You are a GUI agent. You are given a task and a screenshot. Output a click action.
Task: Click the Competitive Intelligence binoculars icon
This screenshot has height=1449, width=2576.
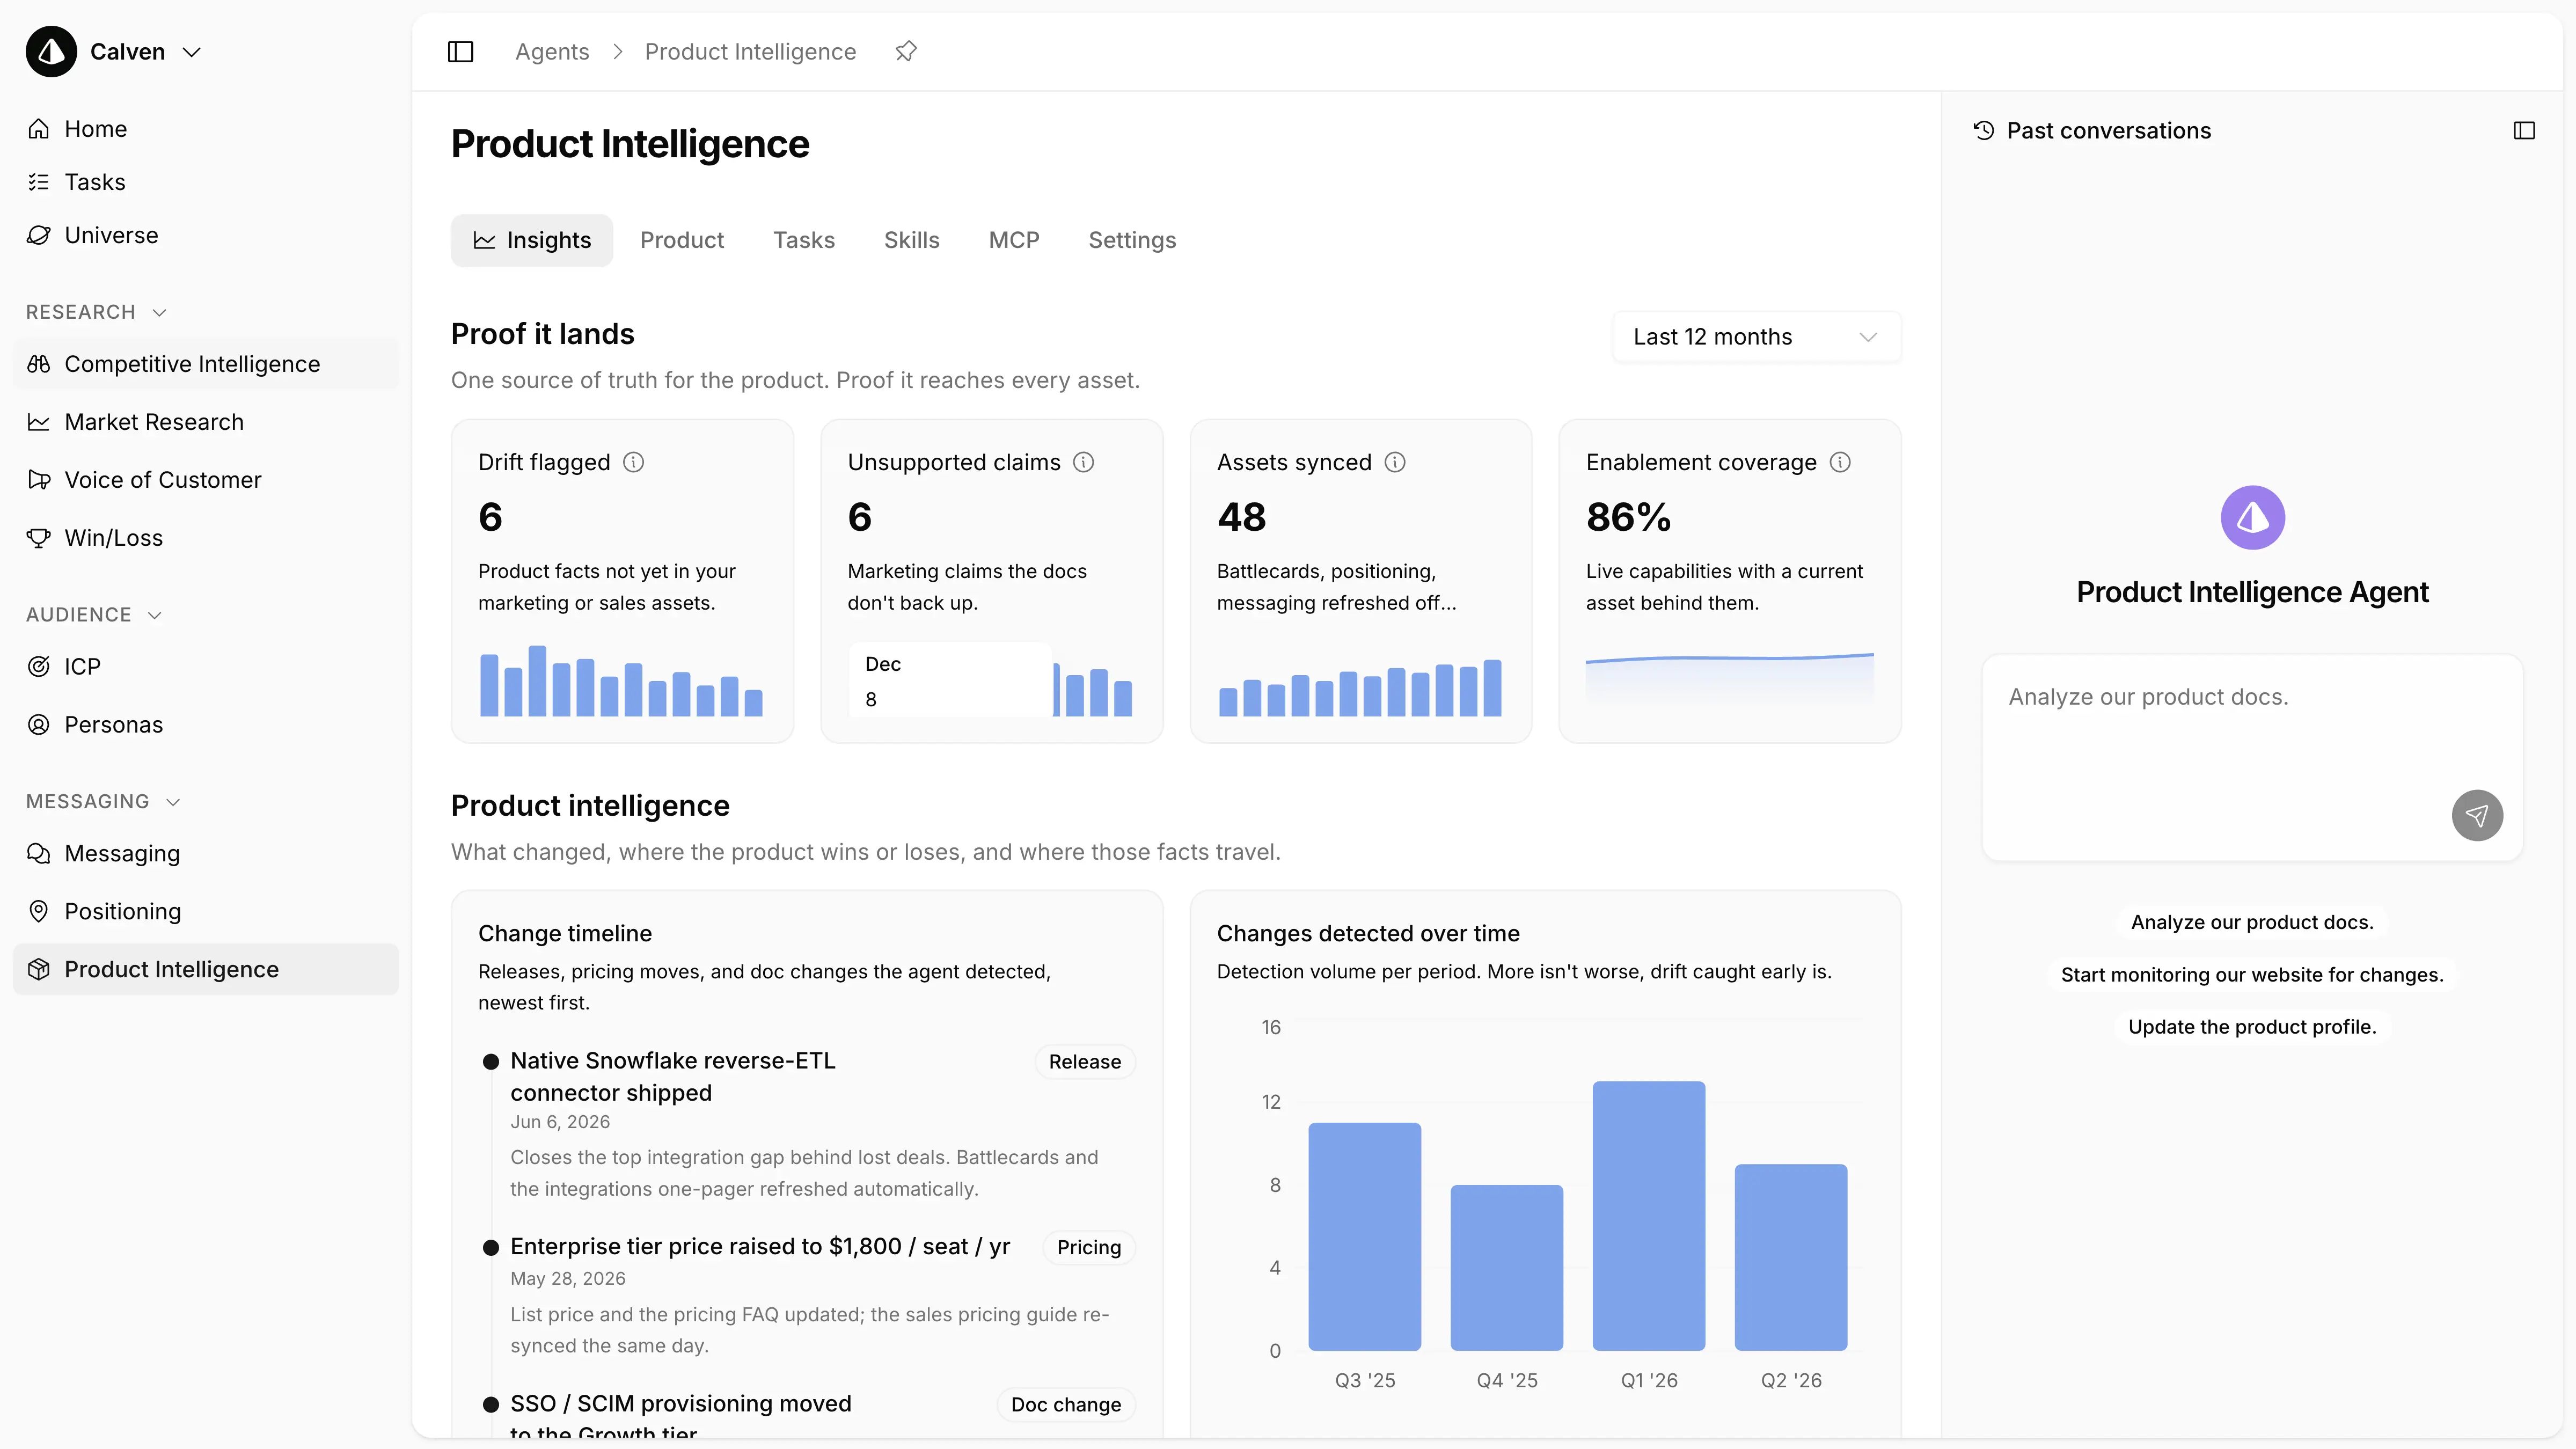click(x=39, y=364)
